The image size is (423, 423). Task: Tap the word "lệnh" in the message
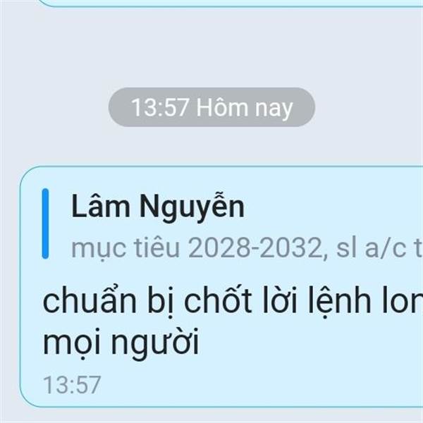tap(339, 302)
